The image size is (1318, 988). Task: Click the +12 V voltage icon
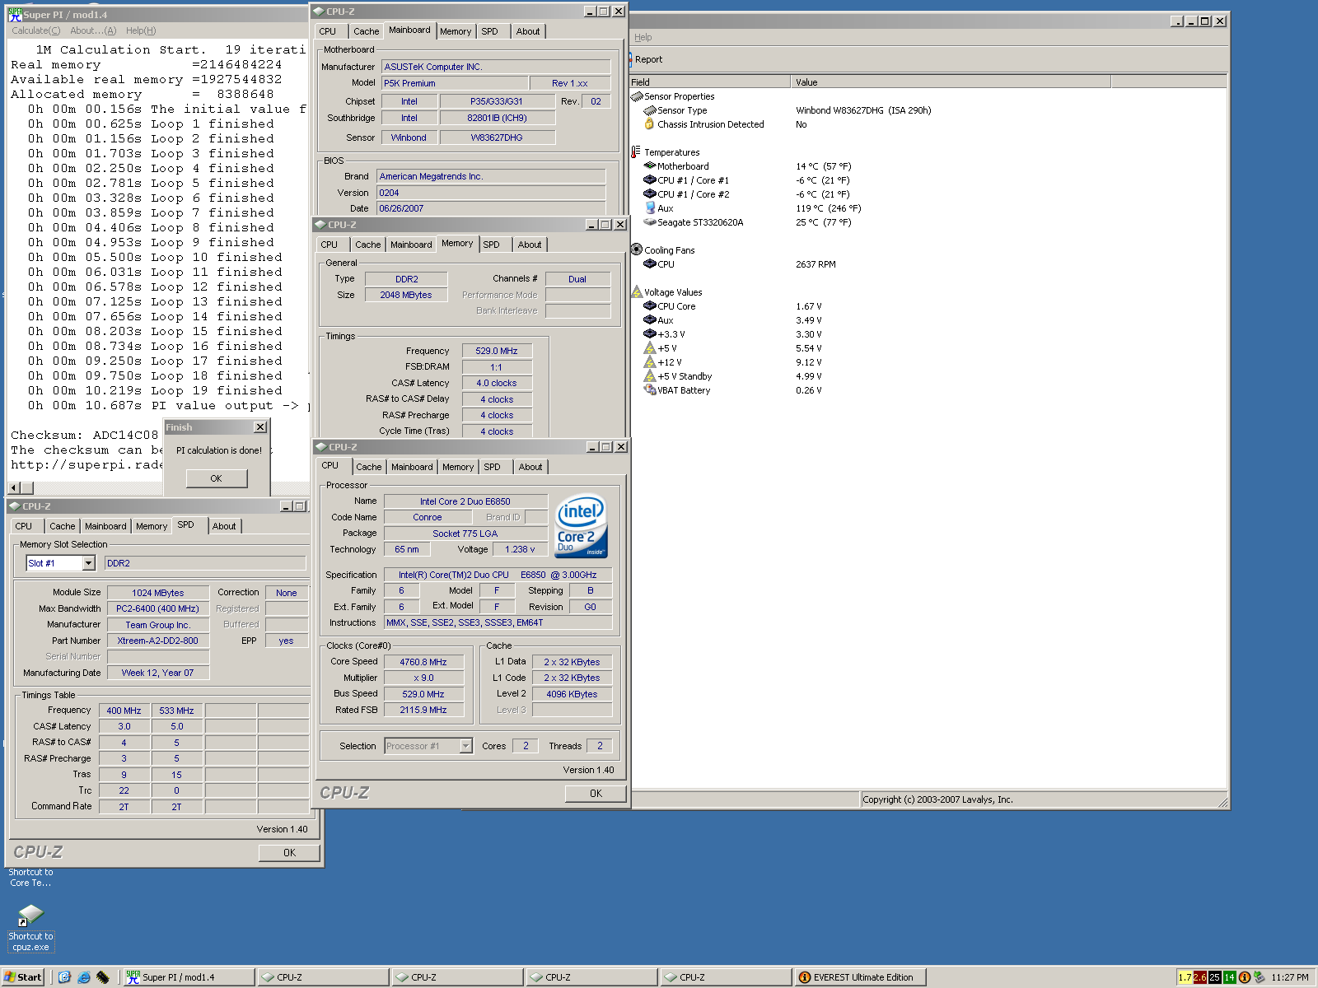click(649, 362)
